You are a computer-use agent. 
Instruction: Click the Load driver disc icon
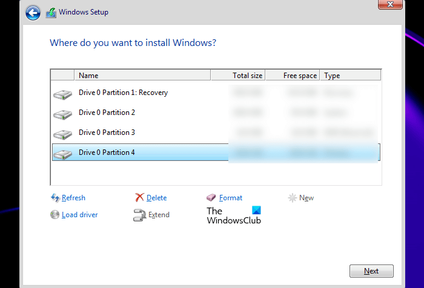tap(55, 215)
